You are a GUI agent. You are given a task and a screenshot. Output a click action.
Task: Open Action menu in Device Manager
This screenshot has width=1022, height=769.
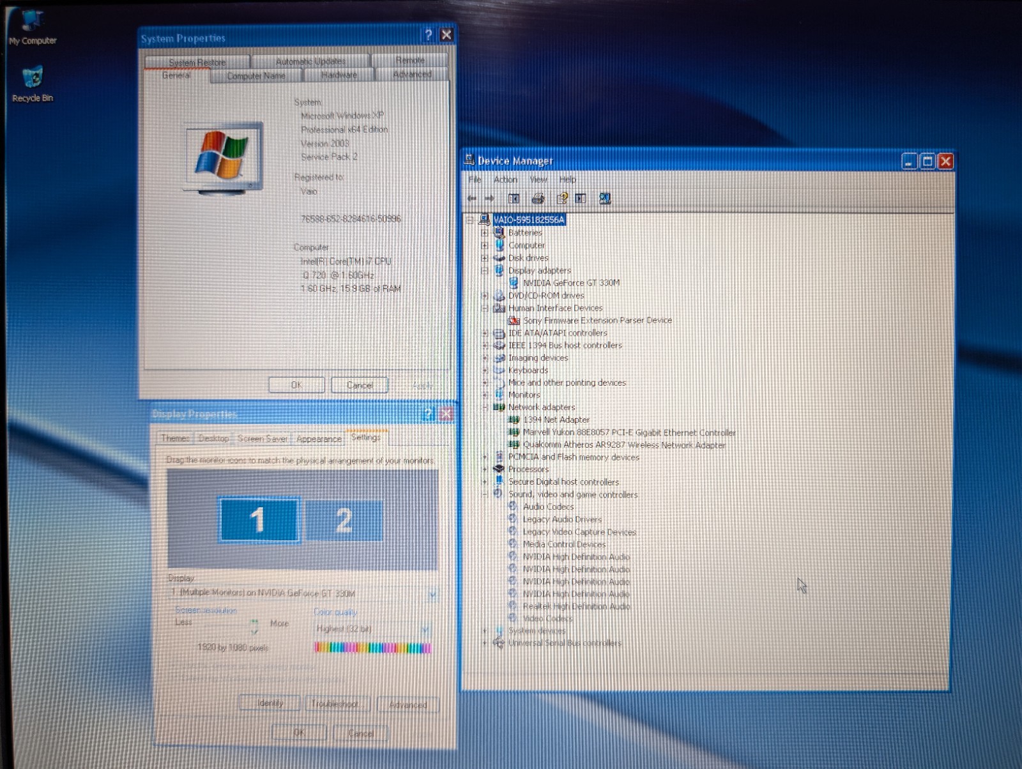pos(505,179)
